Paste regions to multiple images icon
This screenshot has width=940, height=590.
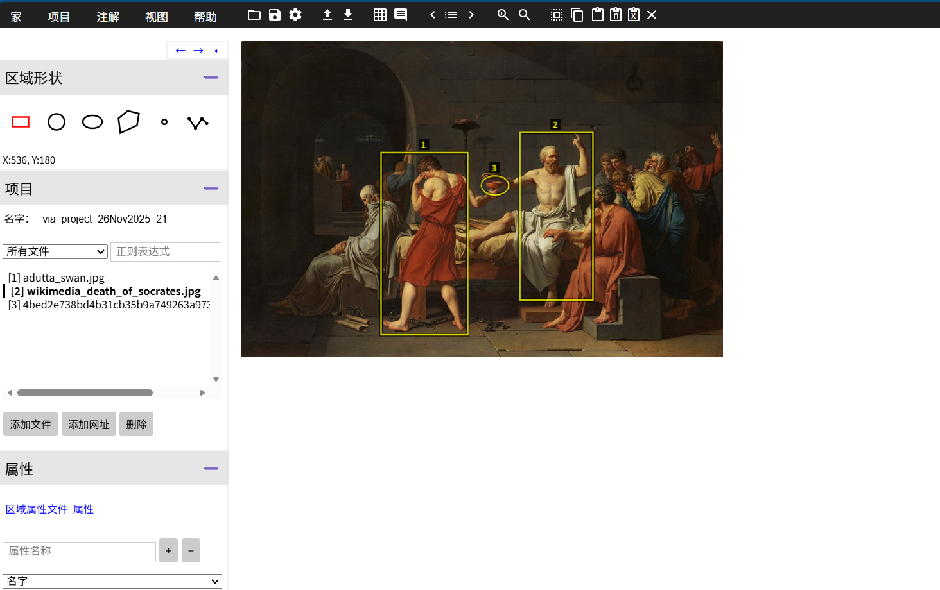616,15
